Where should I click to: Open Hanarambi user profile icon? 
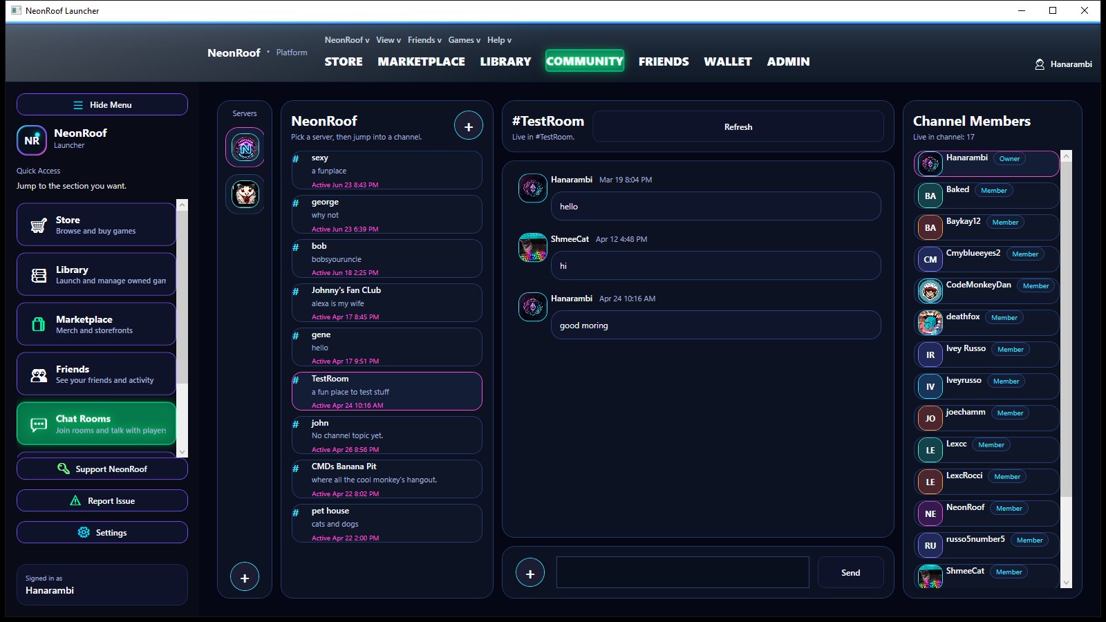click(1040, 64)
